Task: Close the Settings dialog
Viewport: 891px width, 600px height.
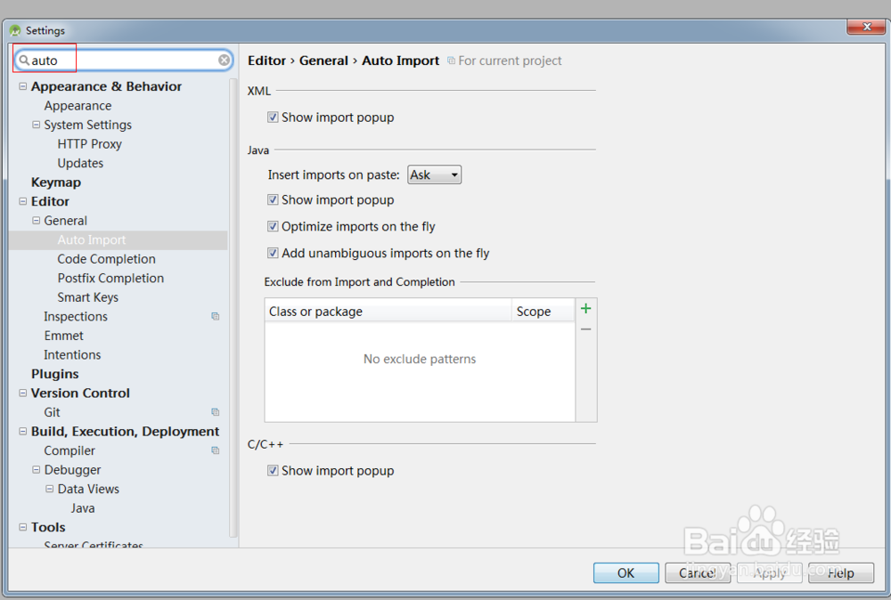Action: point(866,26)
